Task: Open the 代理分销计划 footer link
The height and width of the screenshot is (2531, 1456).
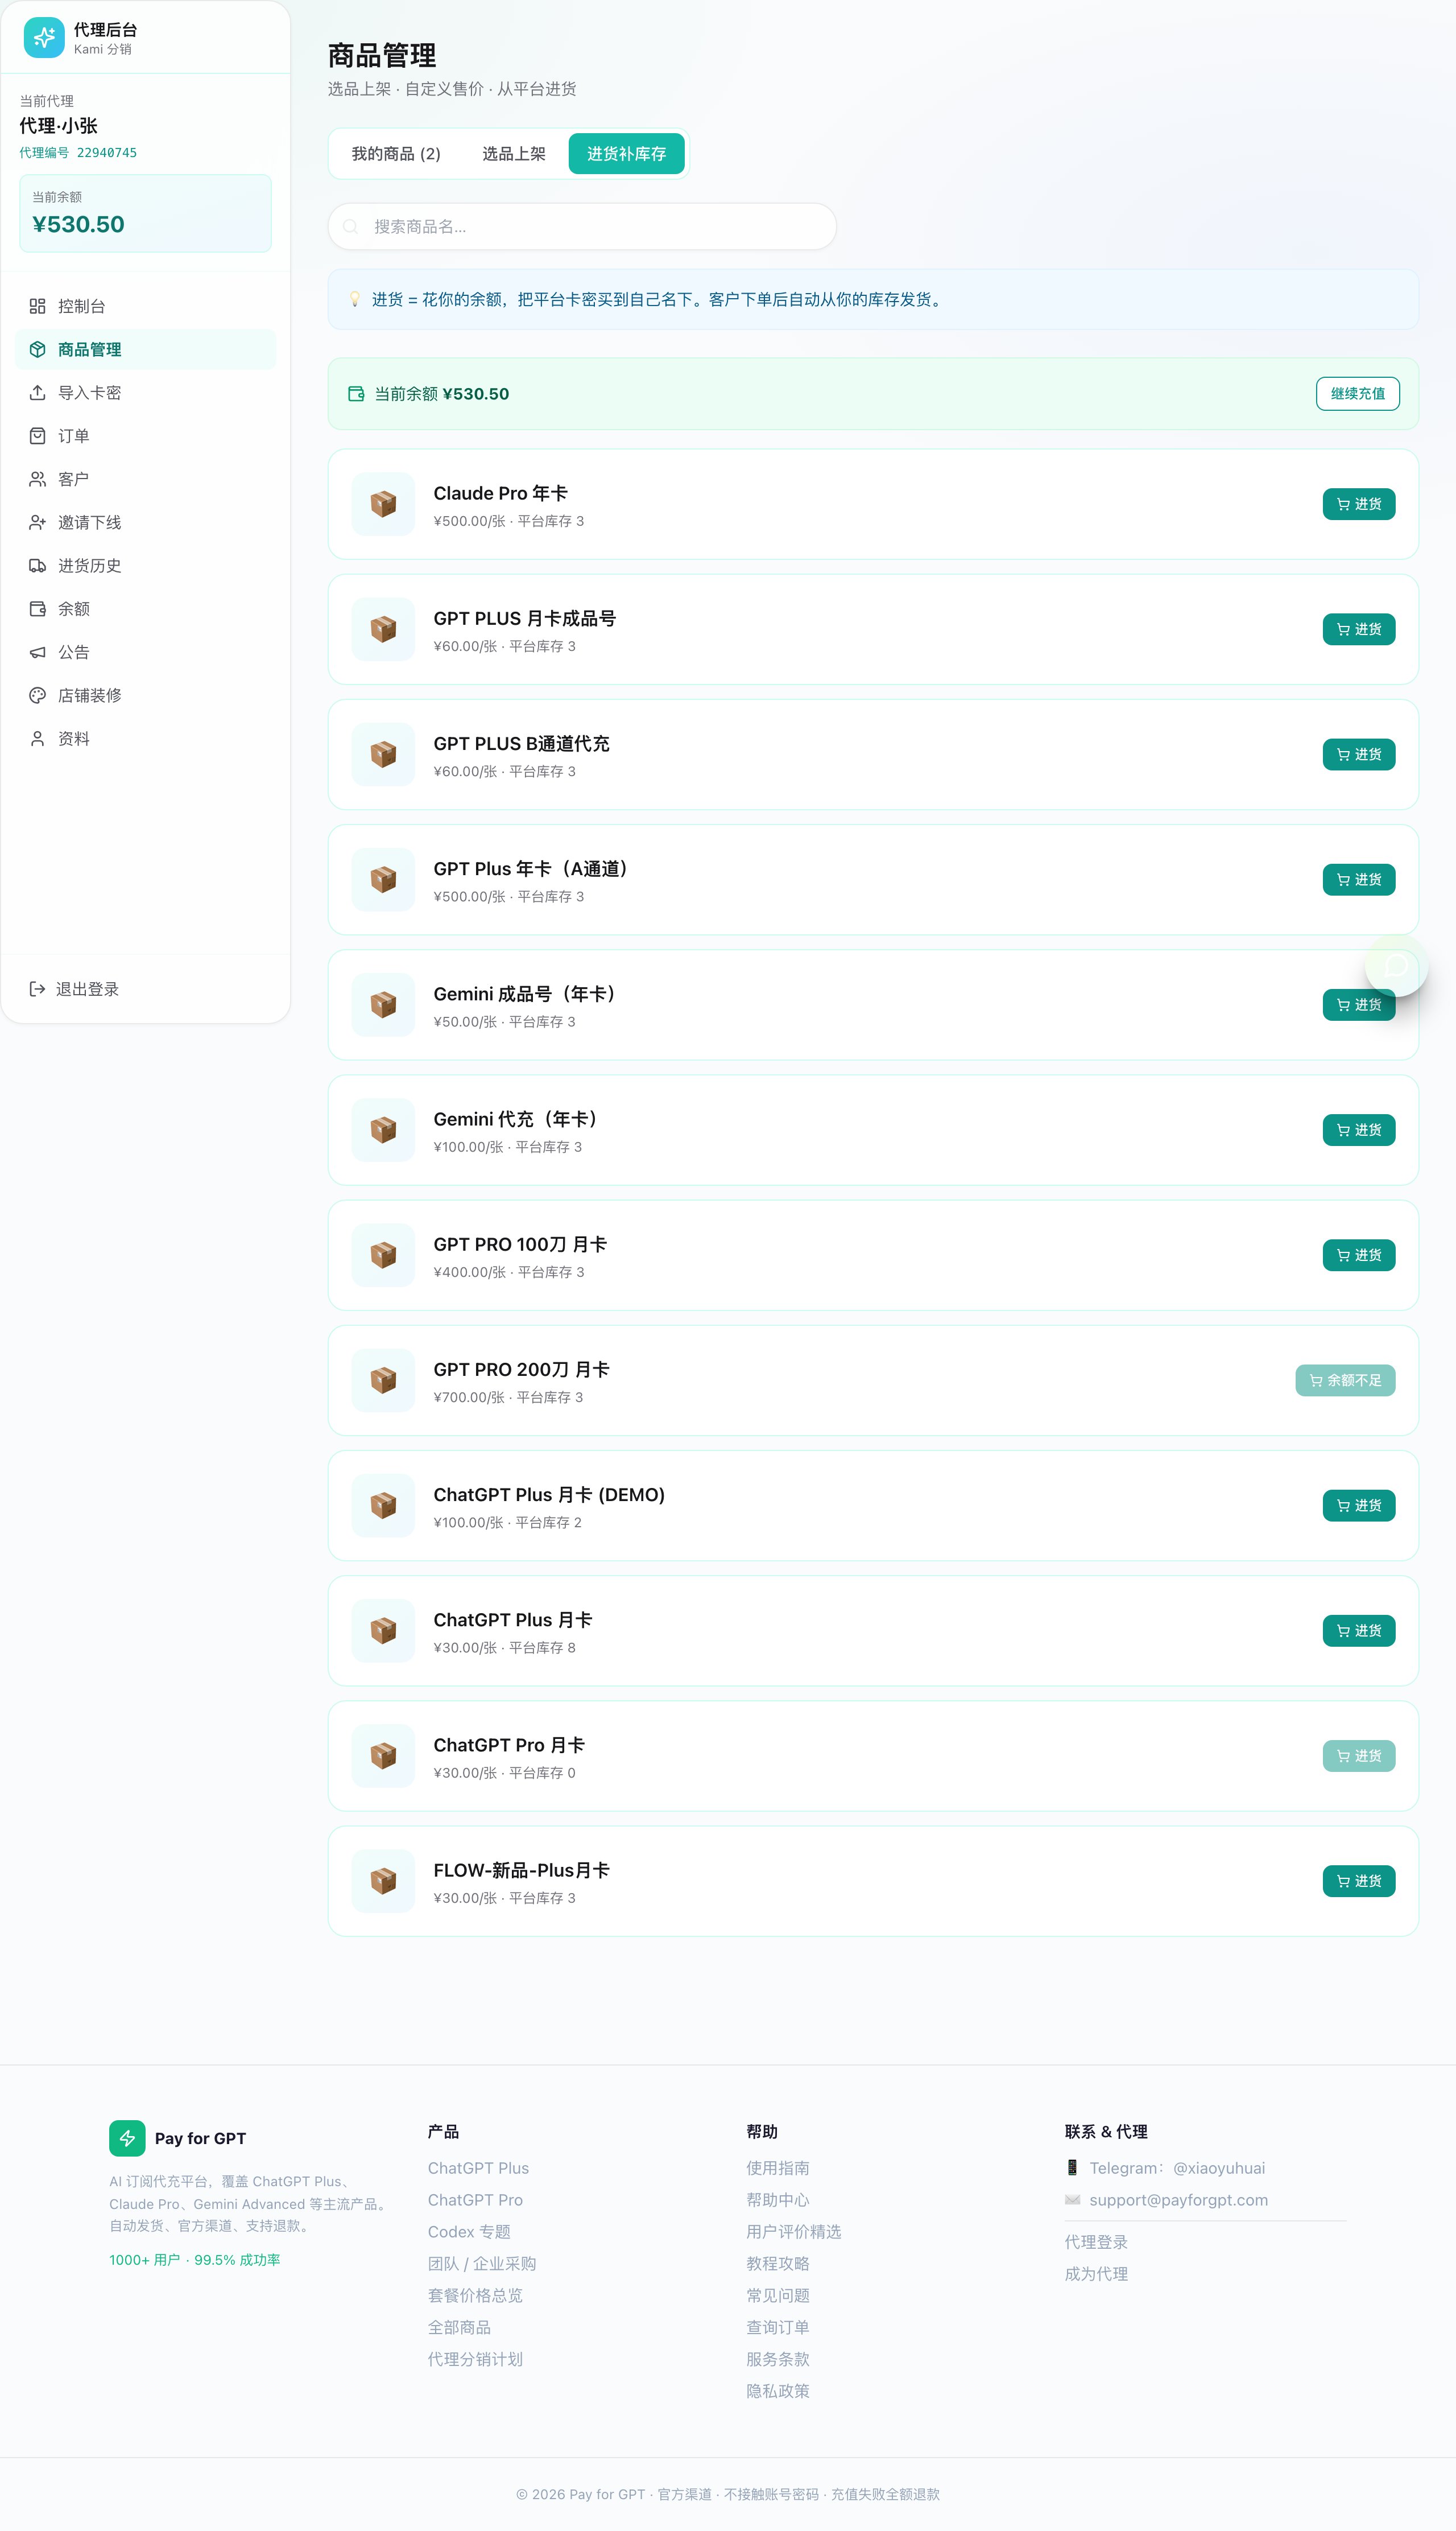Action: point(475,2359)
